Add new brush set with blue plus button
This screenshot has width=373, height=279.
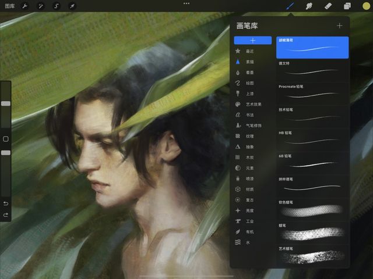[252, 41]
